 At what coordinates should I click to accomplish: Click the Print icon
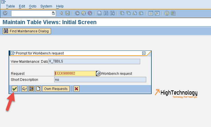(99, 13)
